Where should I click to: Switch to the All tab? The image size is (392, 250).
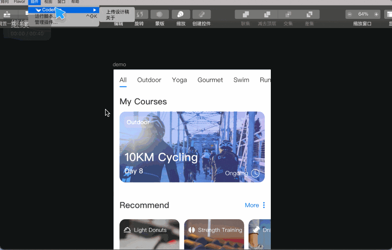[123, 80]
